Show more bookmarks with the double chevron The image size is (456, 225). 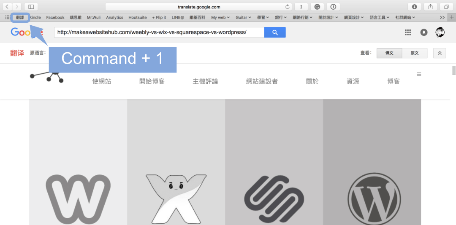[442, 17]
